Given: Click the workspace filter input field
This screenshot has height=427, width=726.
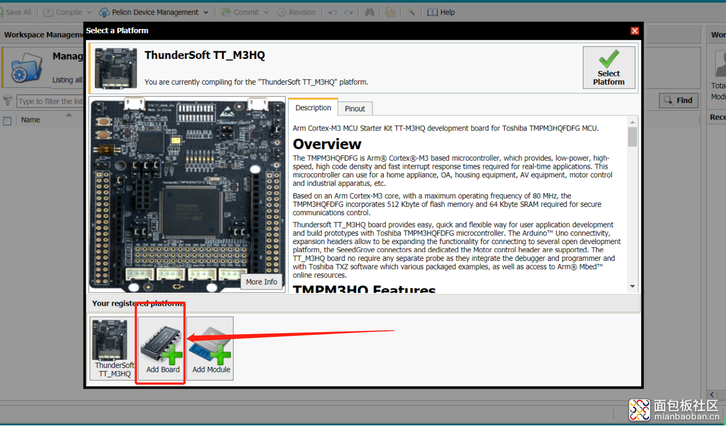Looking at the screenshot, I should point(49,101).
